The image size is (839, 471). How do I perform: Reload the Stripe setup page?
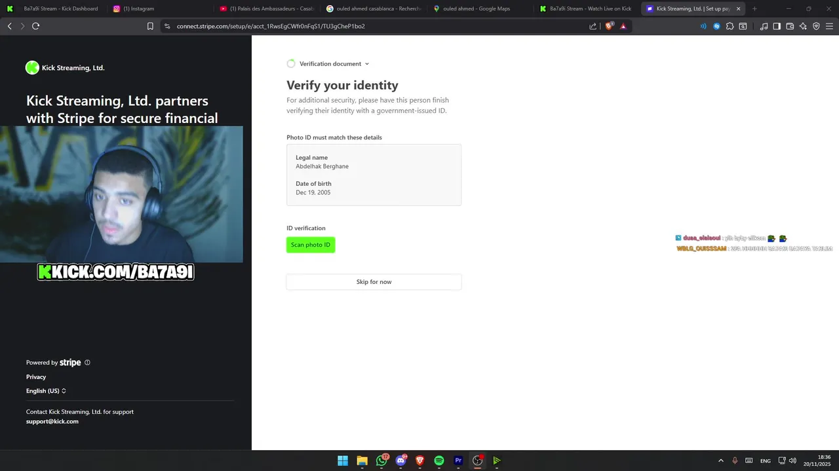(35, 26)
